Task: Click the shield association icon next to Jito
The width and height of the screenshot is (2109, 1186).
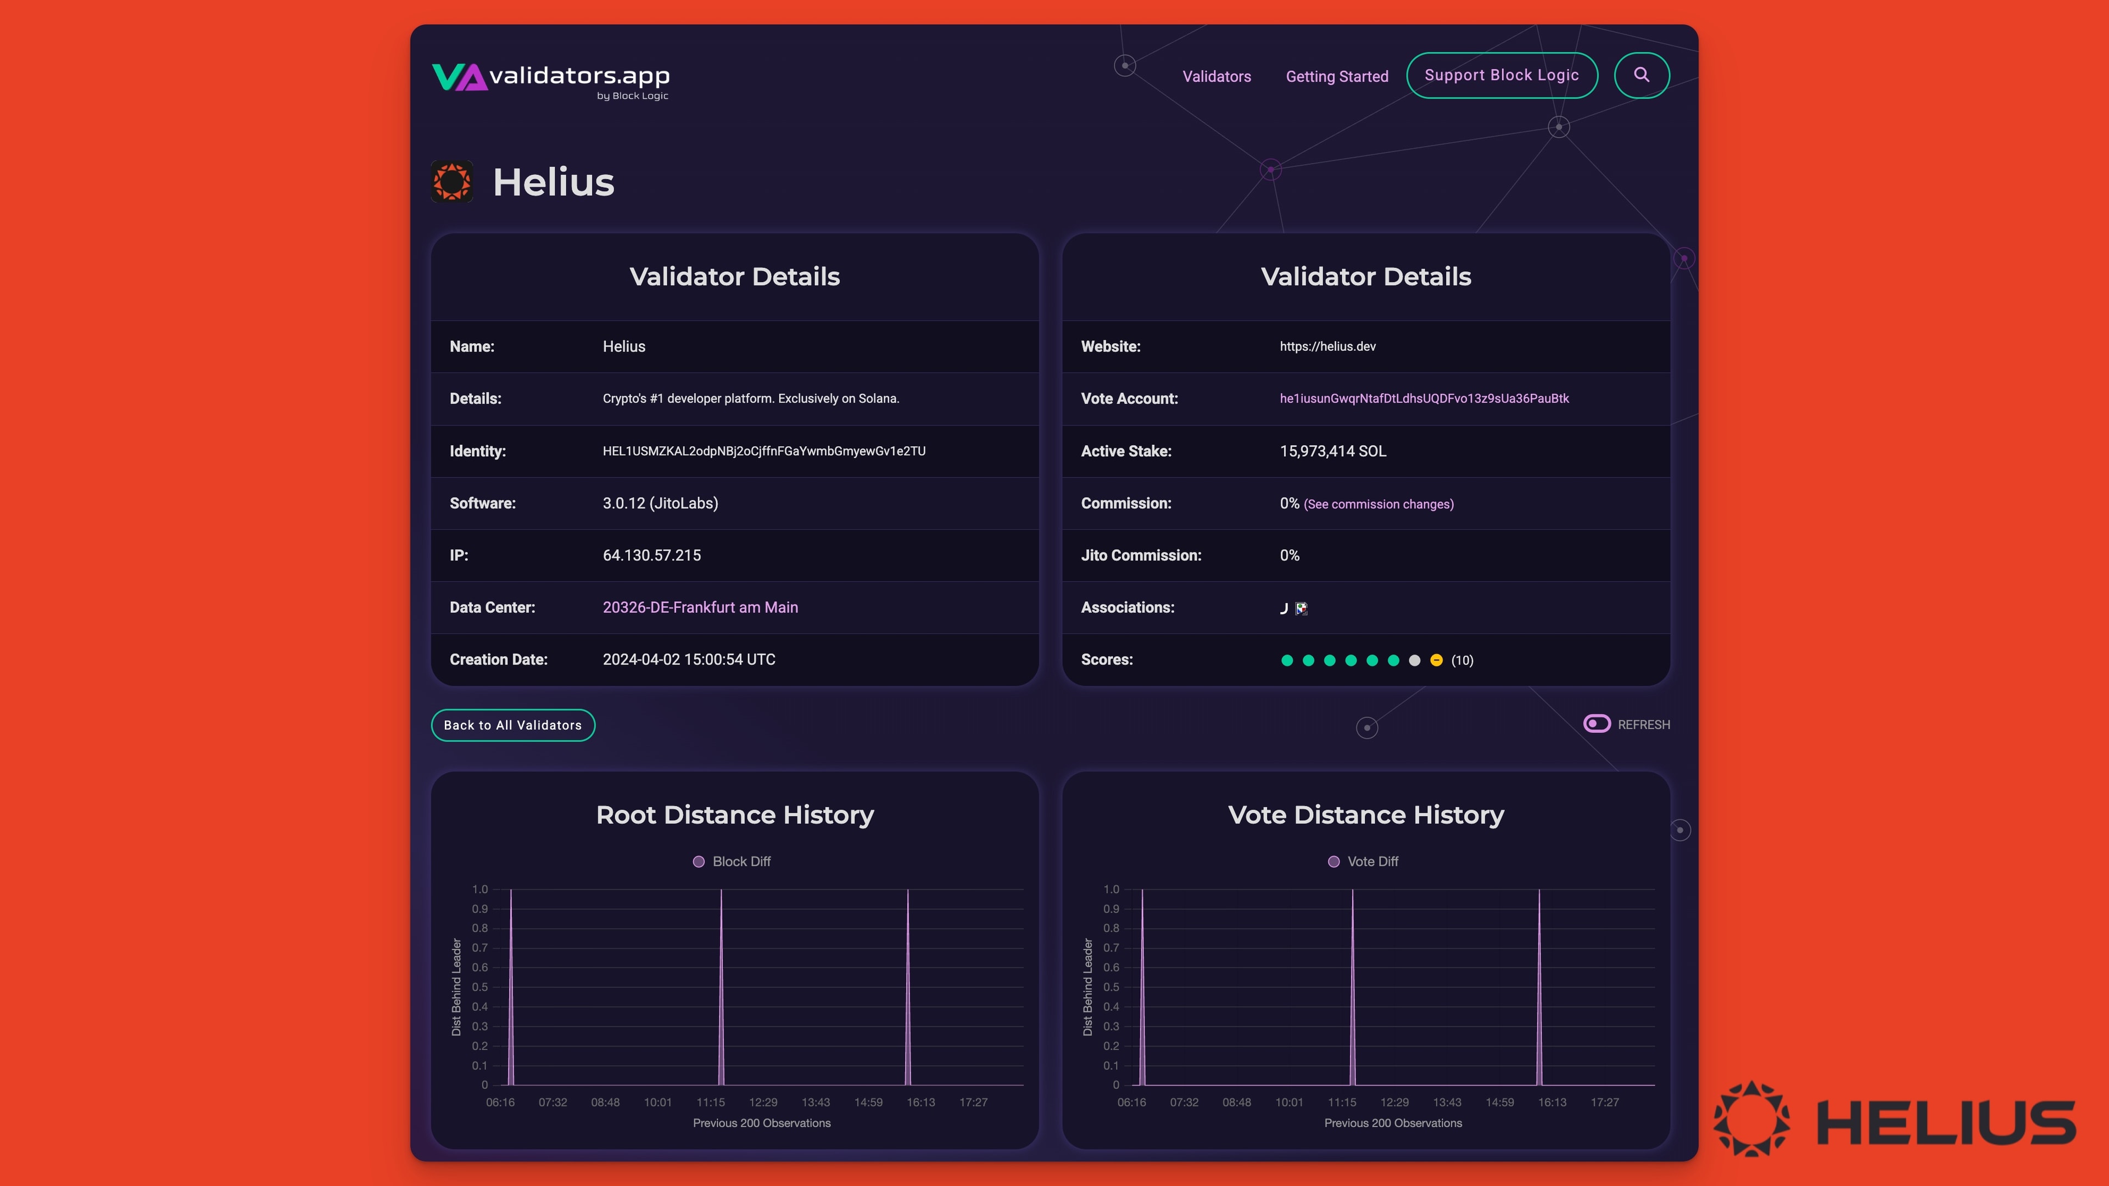Action: [1301, 608]
